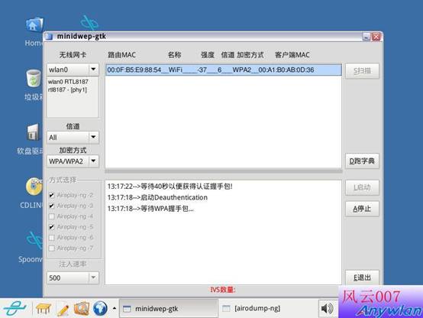Click the 强度 column header
This screenshot has width=423, height=318.
click(x=208, y=55)
